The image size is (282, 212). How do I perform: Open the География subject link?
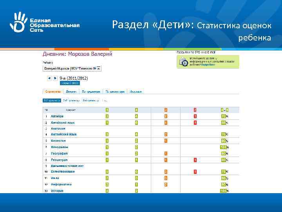coord(59,154)
